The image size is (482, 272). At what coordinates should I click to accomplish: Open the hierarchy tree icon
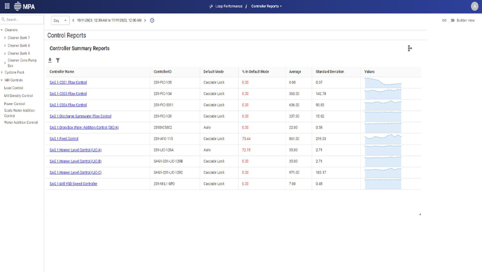click(410, 48)
